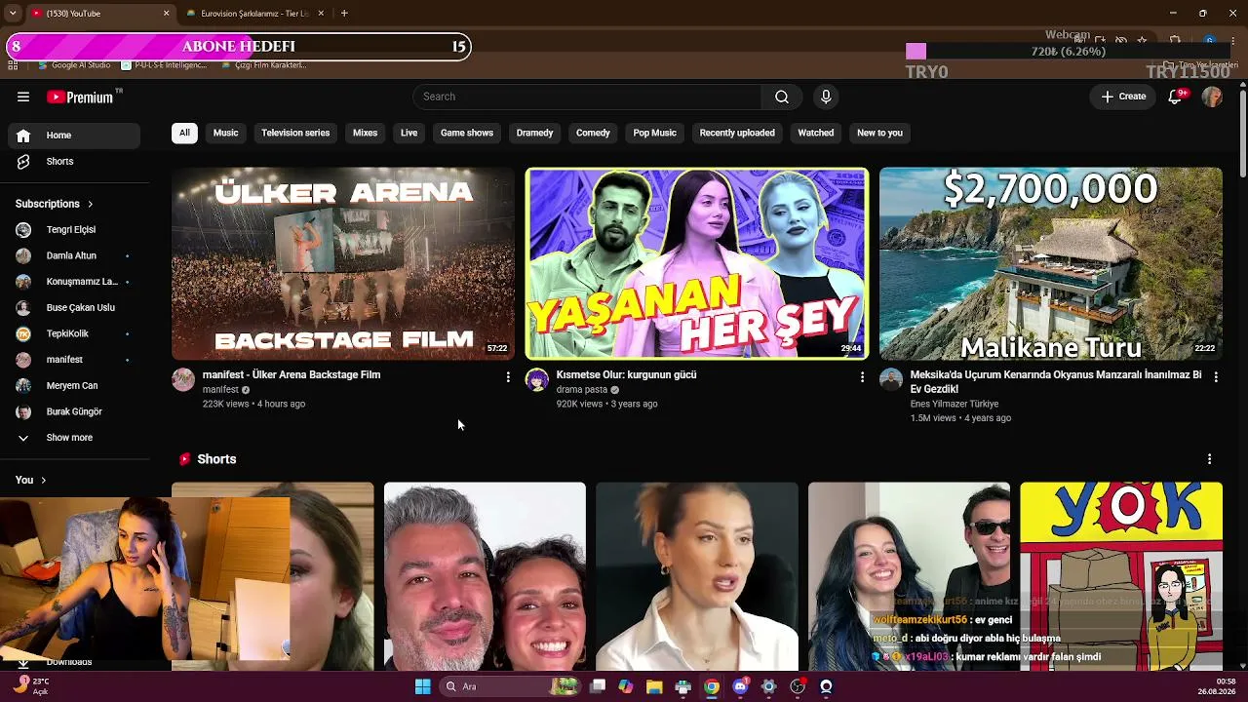Image resolution: width=1248 pixels, height=702 pixels.
Task: Open the Shorts shelf options menu
Action: pyautogui.click(x=1210, y=459)
